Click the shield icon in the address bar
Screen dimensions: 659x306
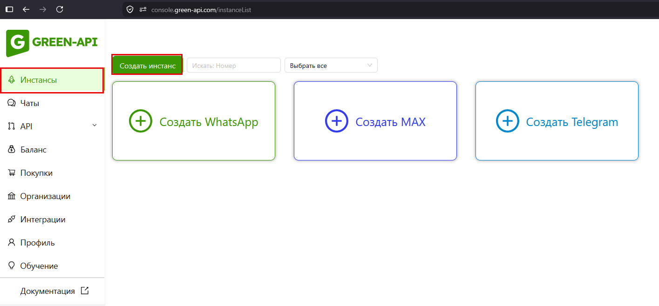[x=130, y=9]
